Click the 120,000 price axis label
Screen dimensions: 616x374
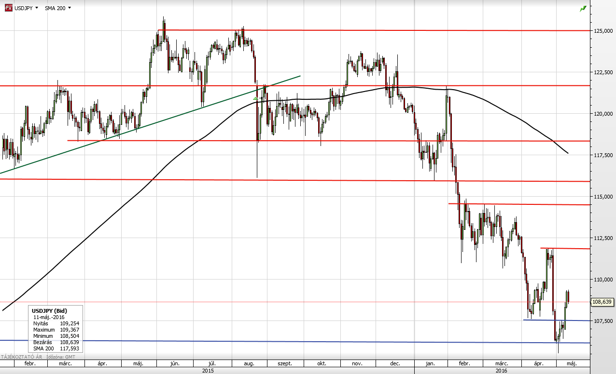click(603, 114)
